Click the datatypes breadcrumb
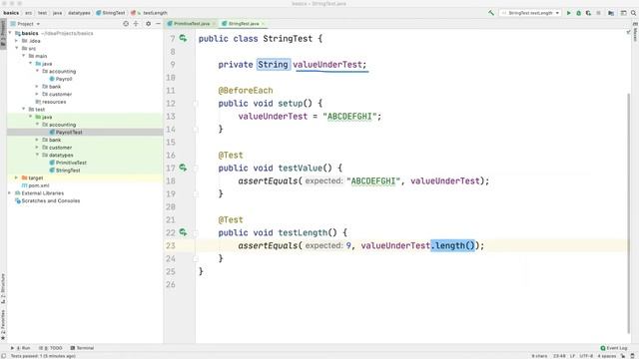639x359 pixels. click(79, 13)
